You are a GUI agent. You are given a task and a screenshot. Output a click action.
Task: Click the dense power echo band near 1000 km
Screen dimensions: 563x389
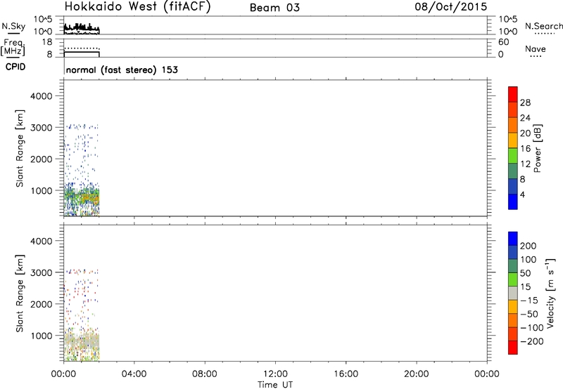tap(82, 197)
